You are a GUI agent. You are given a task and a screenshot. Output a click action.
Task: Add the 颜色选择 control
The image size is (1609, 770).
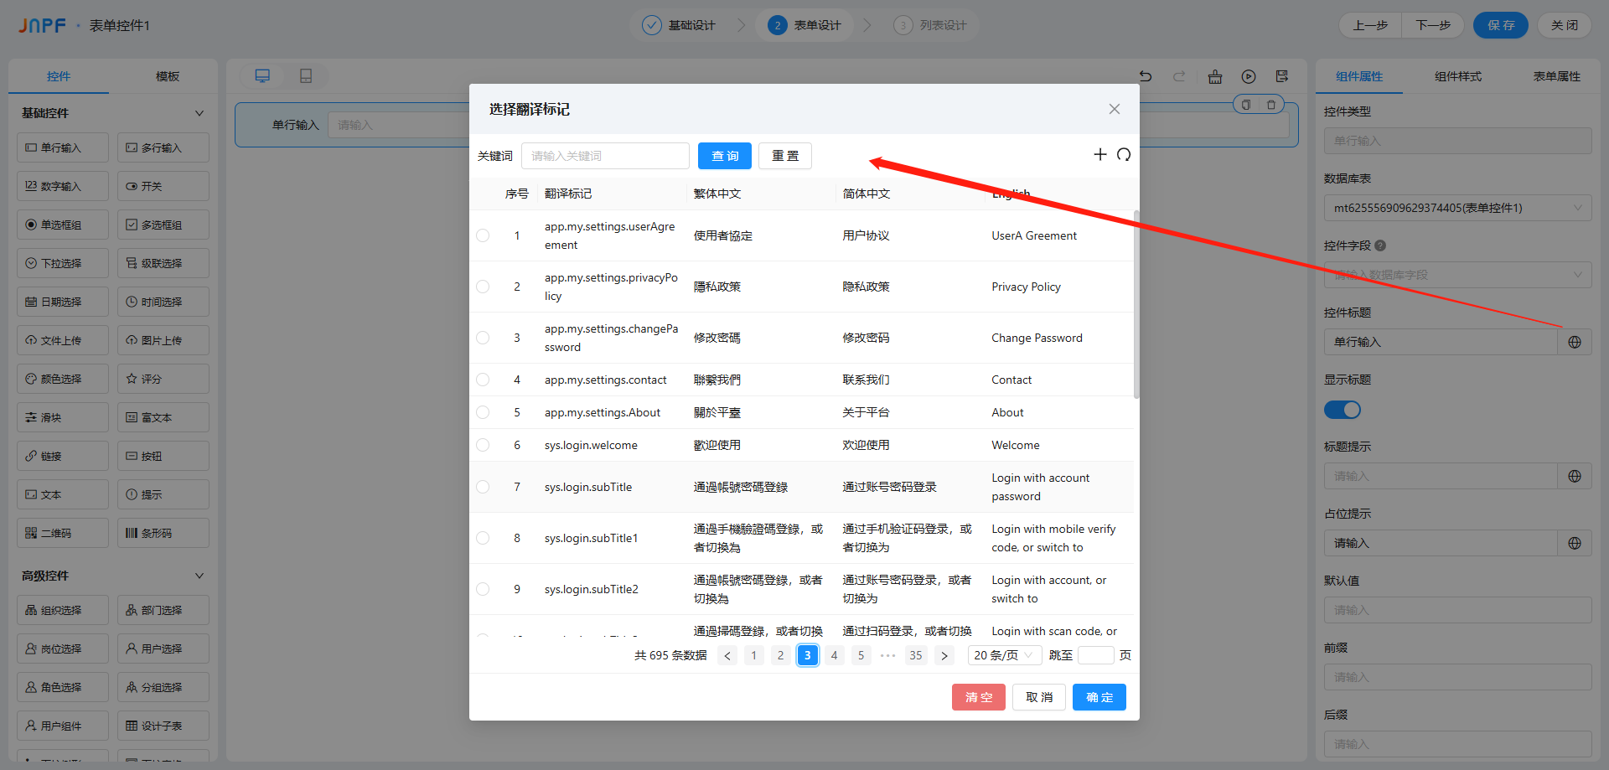(63, 379)
